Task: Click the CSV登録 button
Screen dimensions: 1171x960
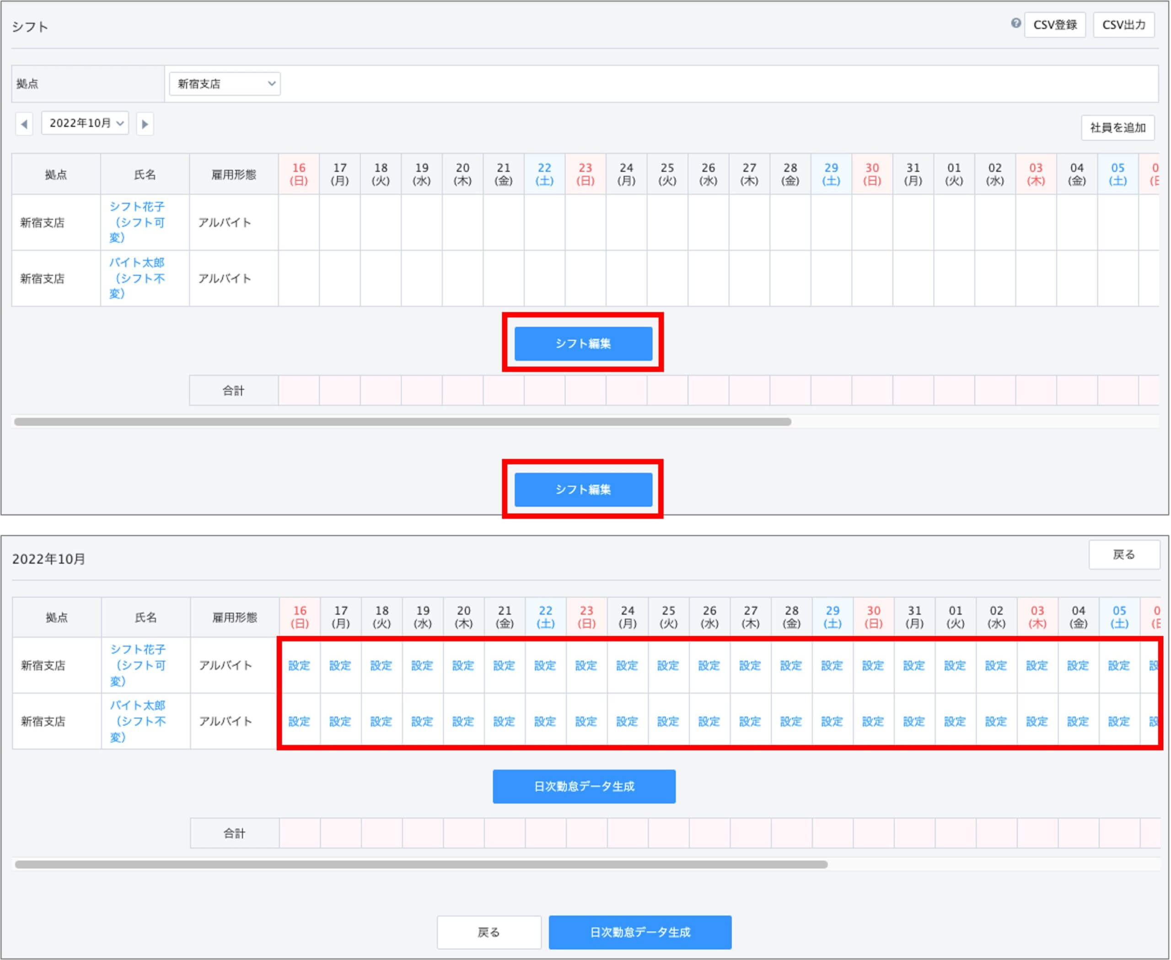Action: (x=1054, y=25)
